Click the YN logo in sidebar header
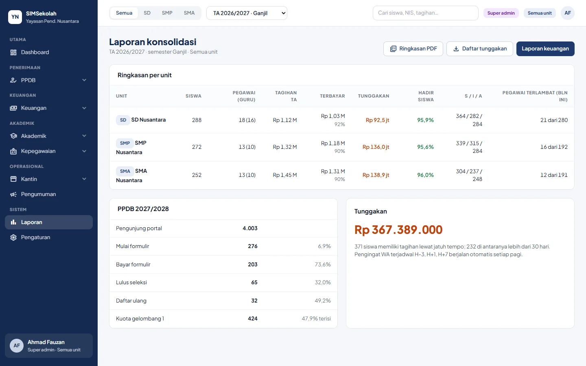 [15, 17]
